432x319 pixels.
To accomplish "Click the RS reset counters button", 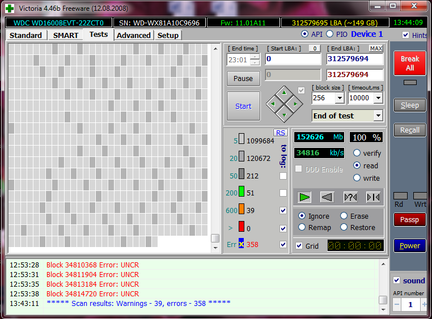I will coord(280,133).
